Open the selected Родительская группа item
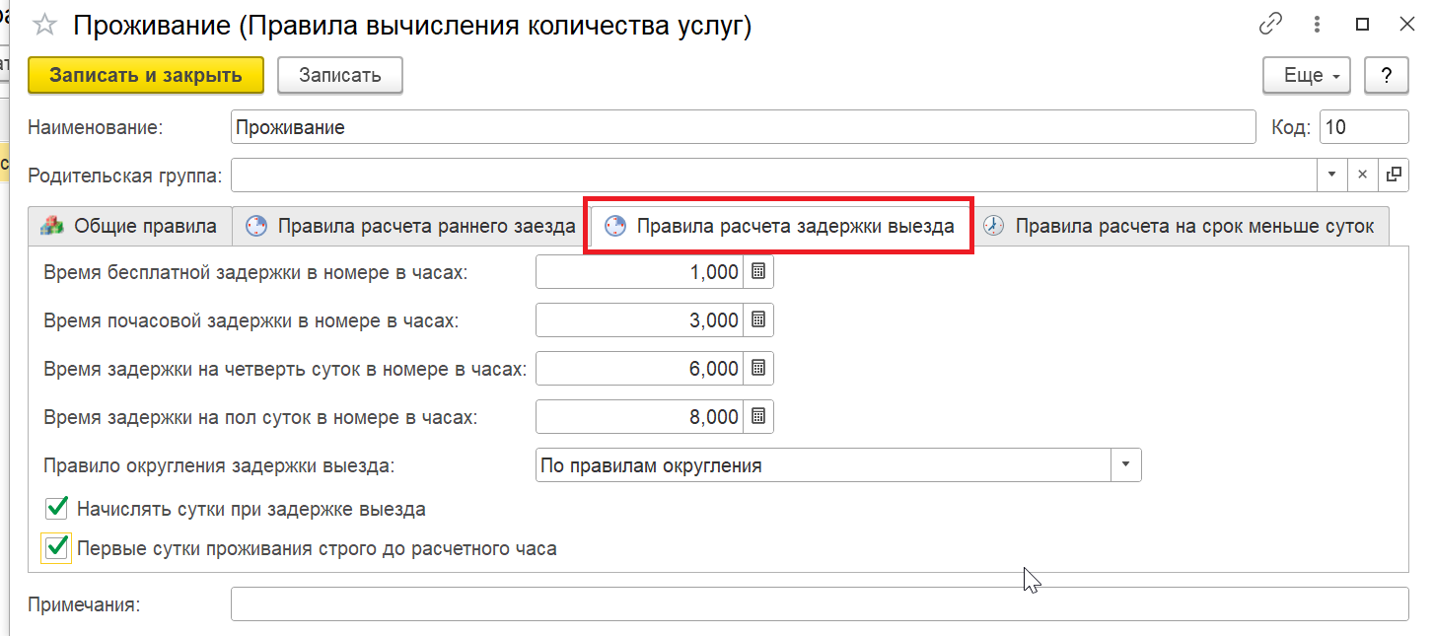Viewport: 1433px width, 636px height. point(1394,175)
